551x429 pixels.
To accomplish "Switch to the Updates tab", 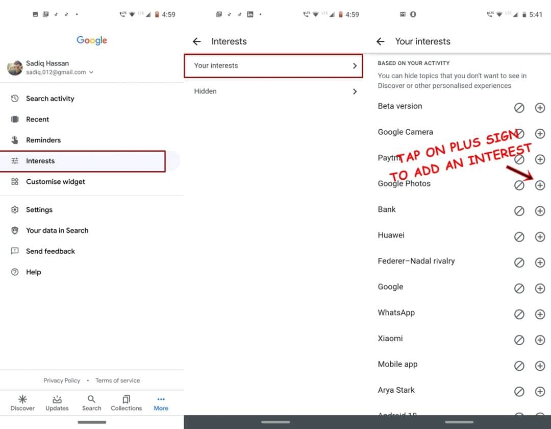I will [x=57, y=403].
